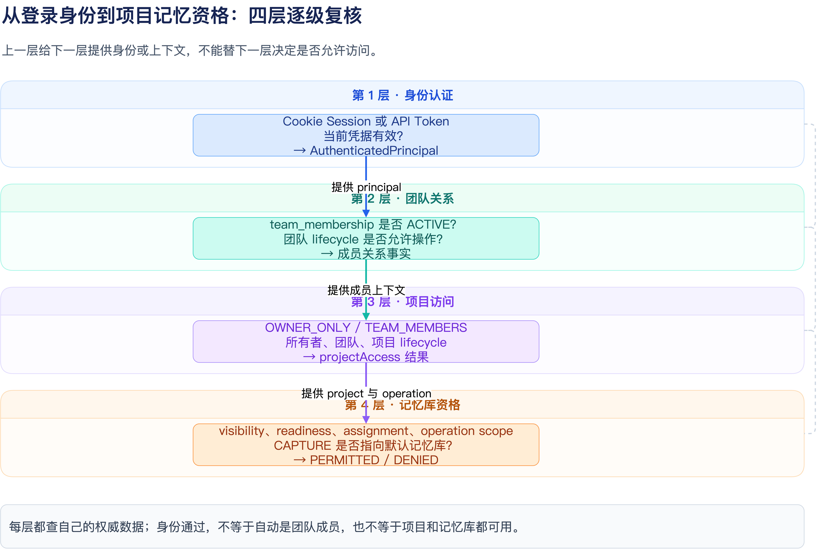Click the title 从登录身份到项目记忆资格：四层逐级复核
Viewport: 817px width, 549px height.
182,16
